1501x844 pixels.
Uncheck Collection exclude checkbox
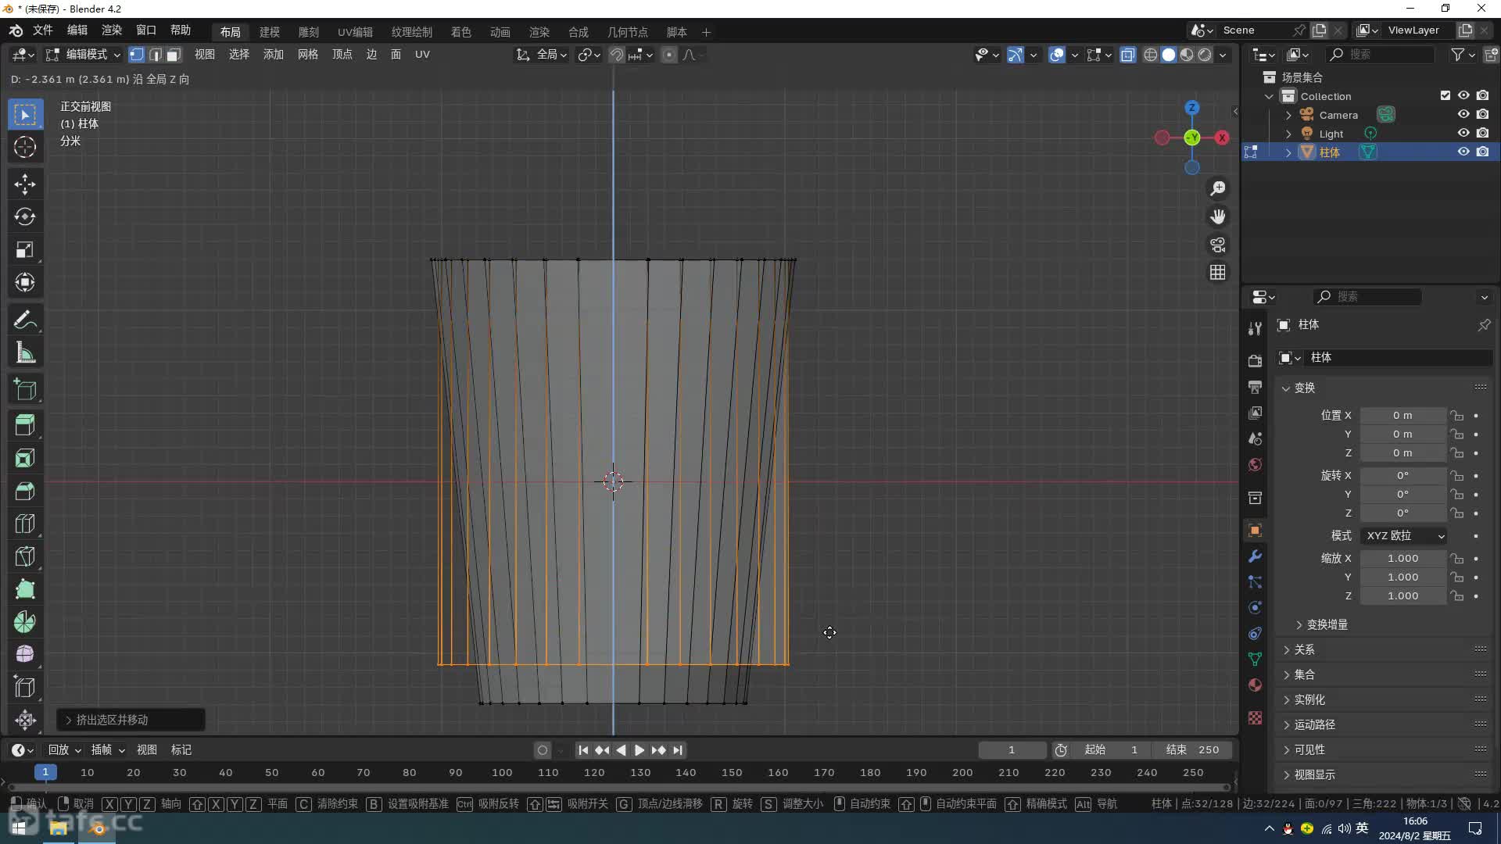[1445, 95]
